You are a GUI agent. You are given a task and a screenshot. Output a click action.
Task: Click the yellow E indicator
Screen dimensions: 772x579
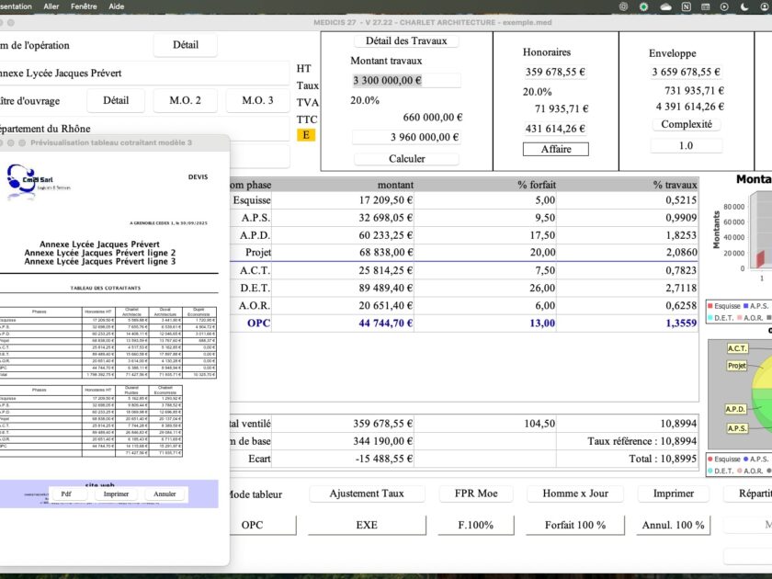pos(306,135)
